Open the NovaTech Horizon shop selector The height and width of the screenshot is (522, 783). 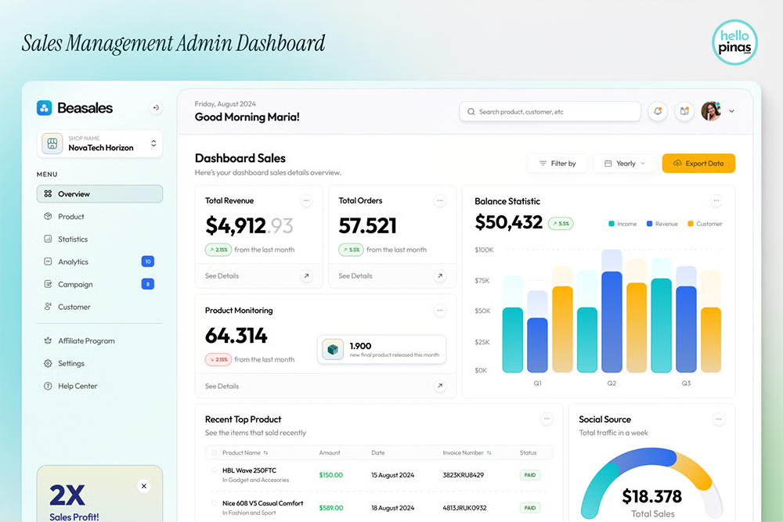click(100, 144)
